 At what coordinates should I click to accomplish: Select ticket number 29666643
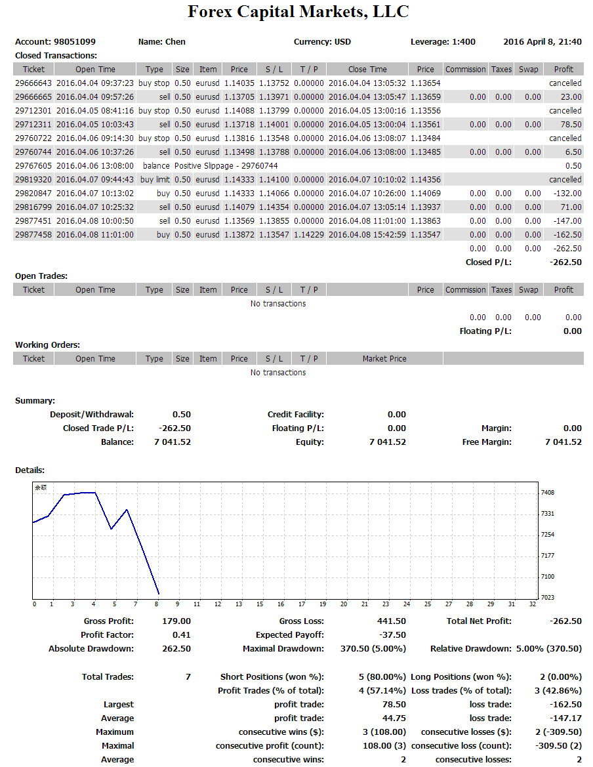pyautogui.click(x=33, y=83)
